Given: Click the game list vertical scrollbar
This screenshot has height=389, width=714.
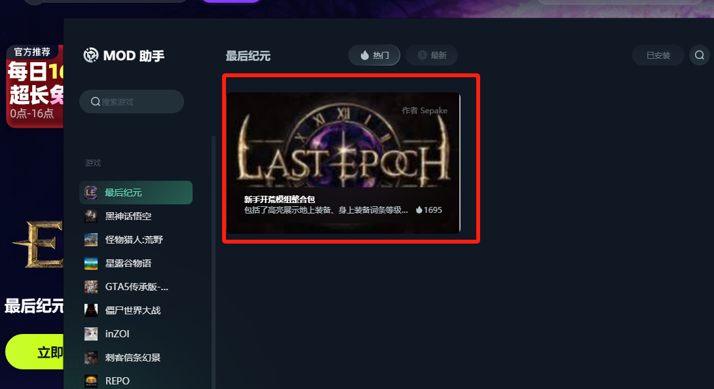Looking at the screenshot, I should point(214,262).
